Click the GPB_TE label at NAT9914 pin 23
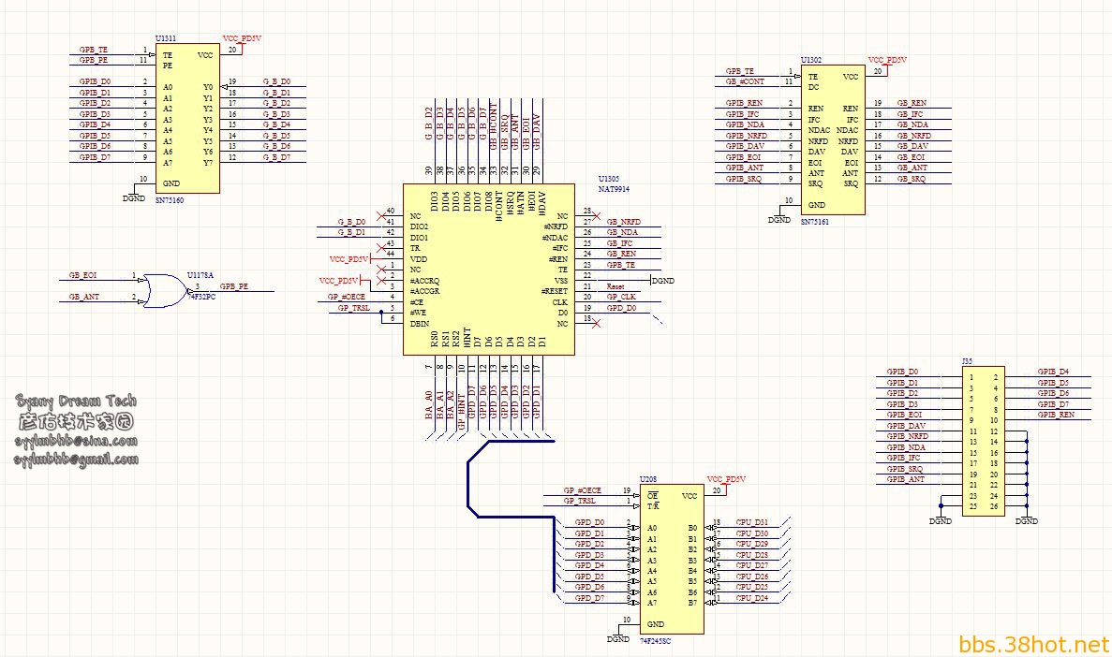This screenshot has width=1112, height=657. click(620, 265)
